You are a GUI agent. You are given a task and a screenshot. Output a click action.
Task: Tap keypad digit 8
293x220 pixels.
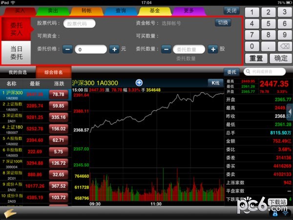click(x=268, y=35)
